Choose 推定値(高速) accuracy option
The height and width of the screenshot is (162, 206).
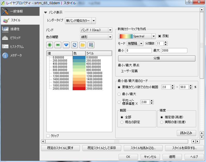pos(162,117)
